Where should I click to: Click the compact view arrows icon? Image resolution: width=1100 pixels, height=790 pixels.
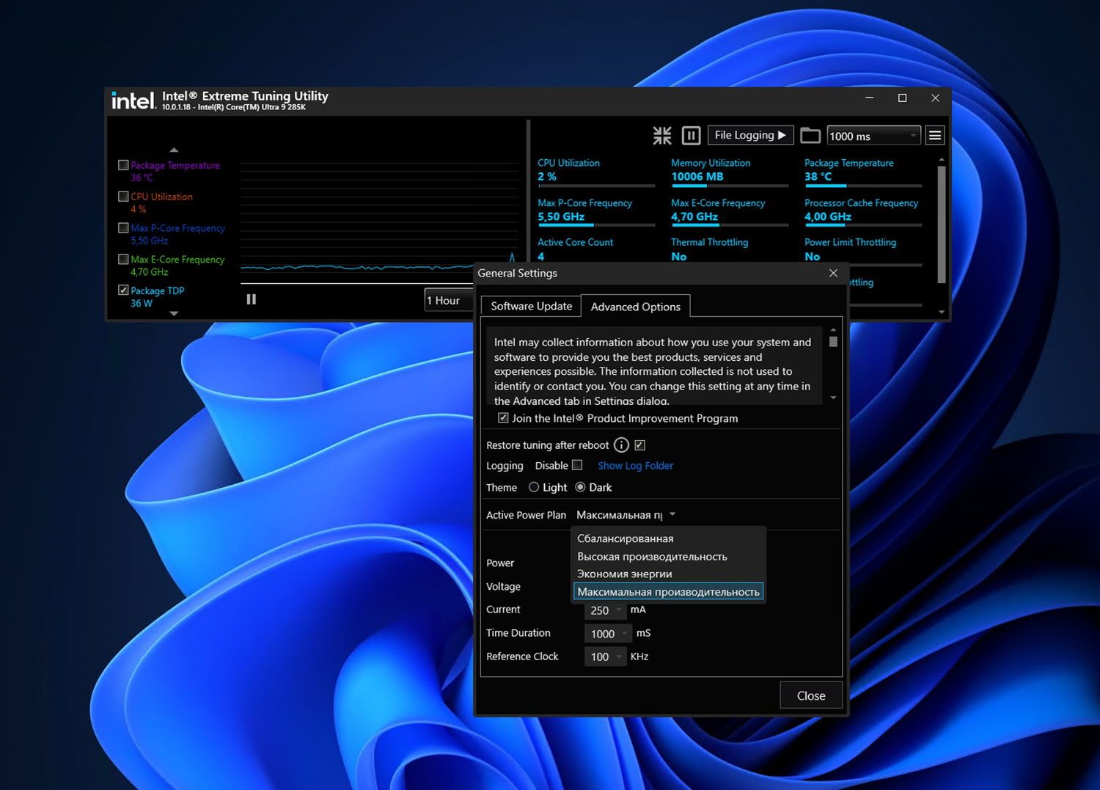[662, 136]
